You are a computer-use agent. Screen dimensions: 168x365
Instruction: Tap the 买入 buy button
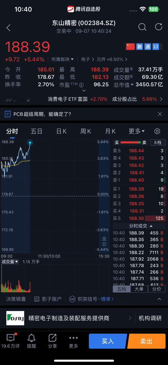(x=108, y=341)
